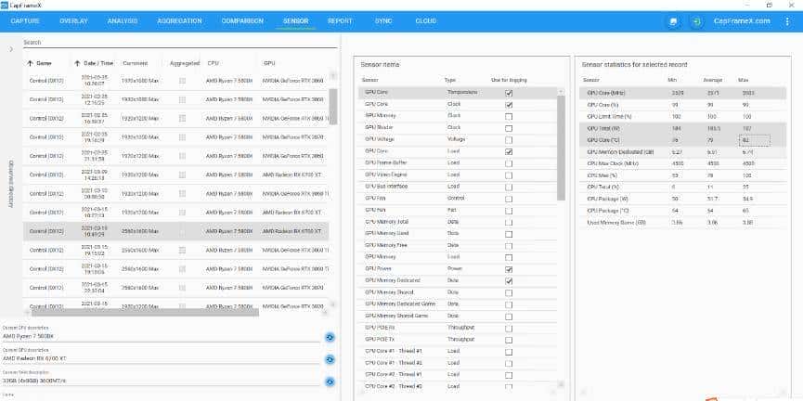
Task: Open the CapFrameX.com link
Action: click(x=742, y=21)
